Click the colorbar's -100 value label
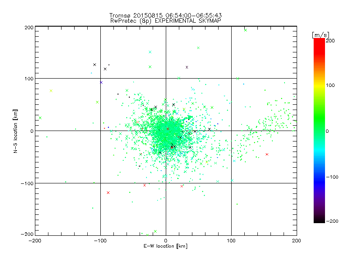Image resolution: width=349 pixels, height=262 pixels. click(332, 177)
